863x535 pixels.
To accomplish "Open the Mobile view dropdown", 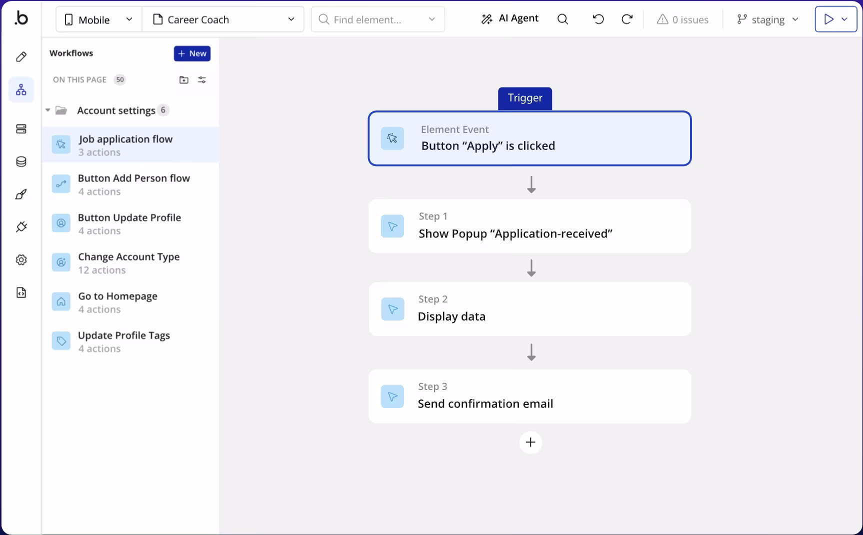I will click(x=99, y=19).
